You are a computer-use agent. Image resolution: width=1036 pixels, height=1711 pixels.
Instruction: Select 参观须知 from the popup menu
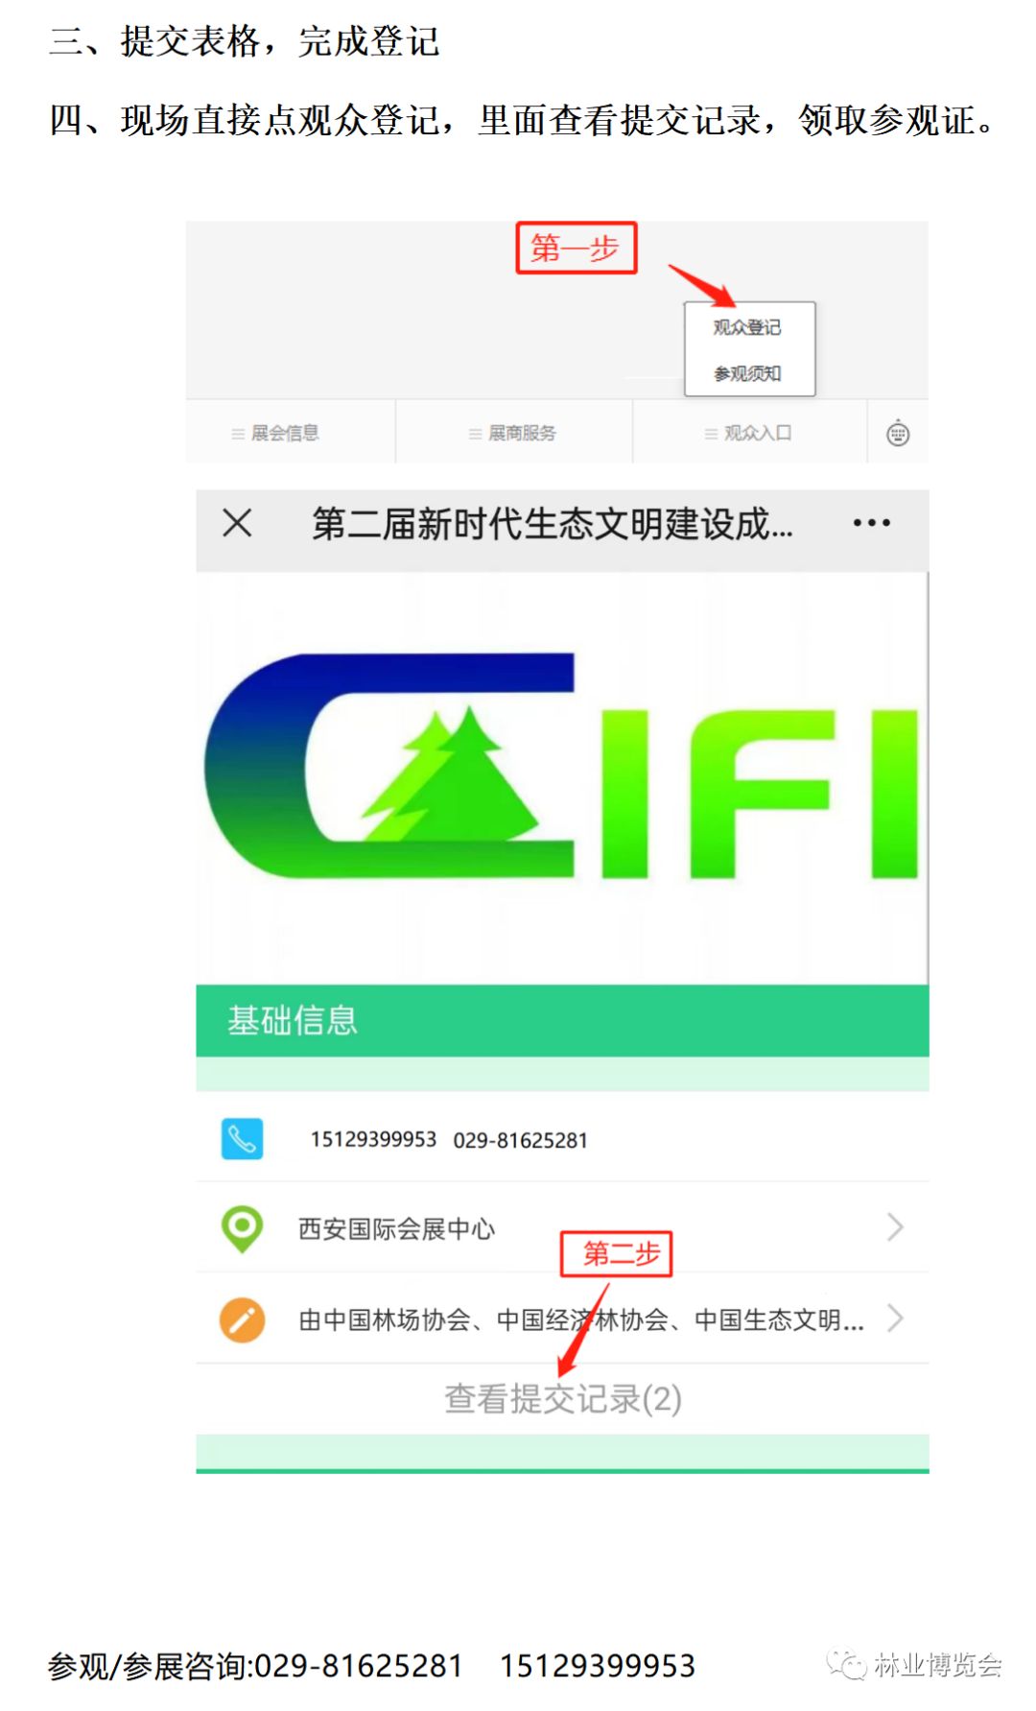747,373
